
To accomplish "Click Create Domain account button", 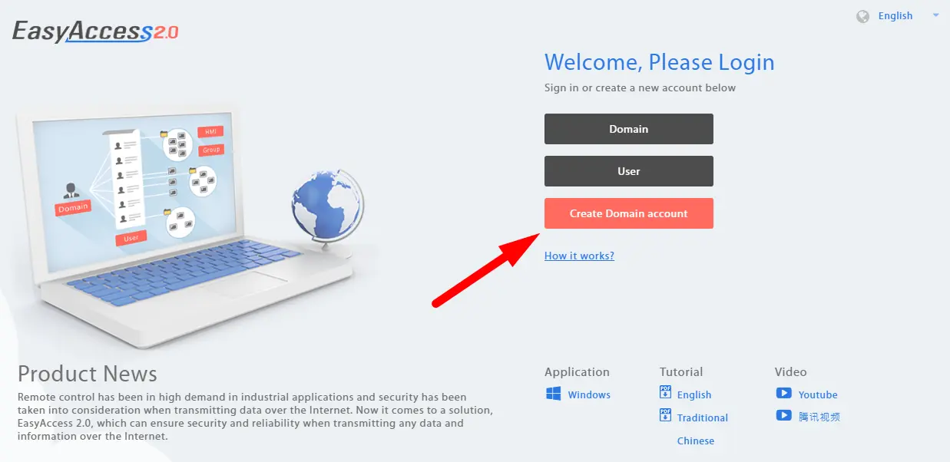I will [x=629, y=213].
